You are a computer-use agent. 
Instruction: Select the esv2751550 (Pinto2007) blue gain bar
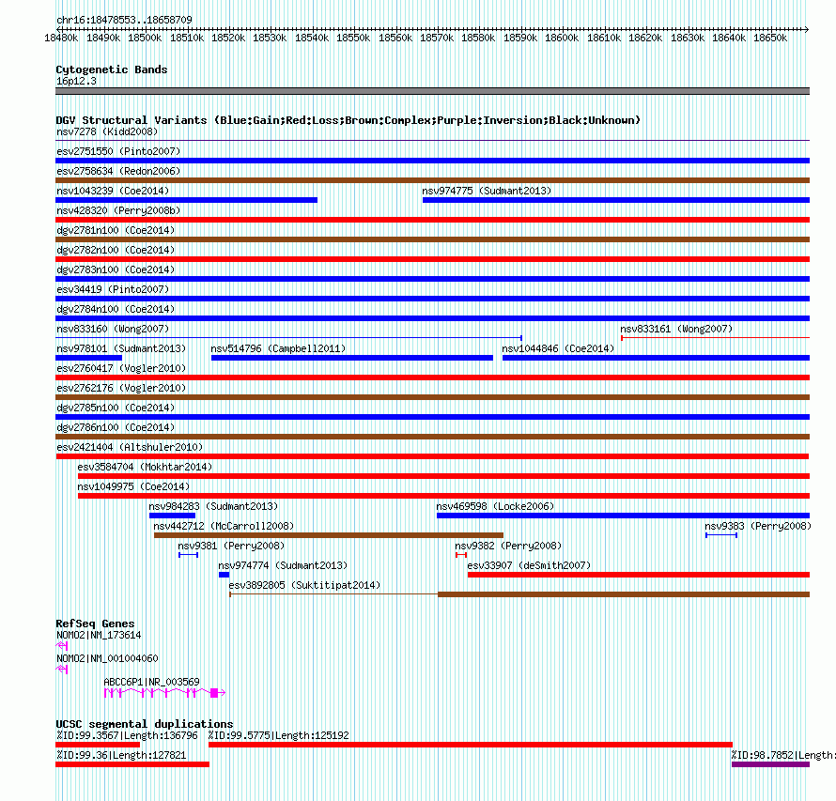[432, 161]
